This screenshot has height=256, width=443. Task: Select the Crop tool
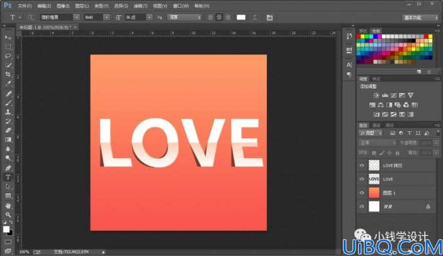[x=8, y=75]
